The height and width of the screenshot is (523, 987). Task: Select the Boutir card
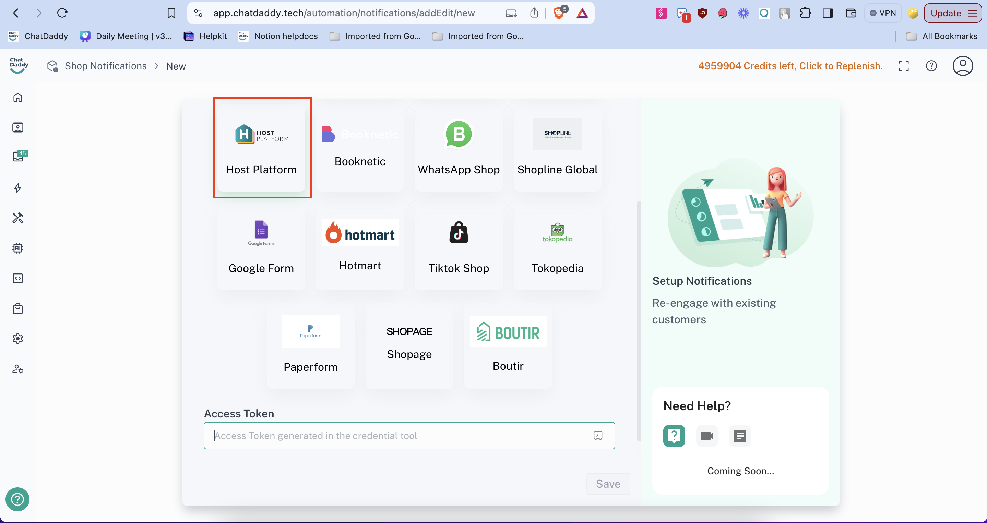(508, 345)
